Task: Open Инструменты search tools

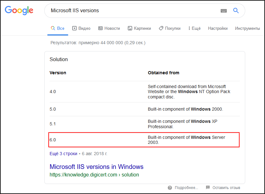Action: tap(247, 28)
